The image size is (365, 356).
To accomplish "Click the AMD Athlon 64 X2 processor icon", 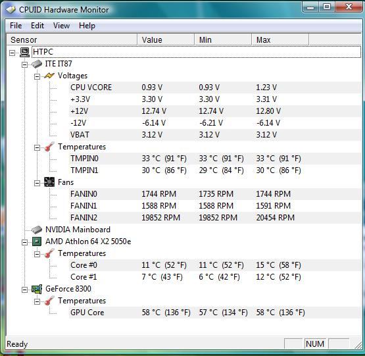I will click(x=37, y=242).
